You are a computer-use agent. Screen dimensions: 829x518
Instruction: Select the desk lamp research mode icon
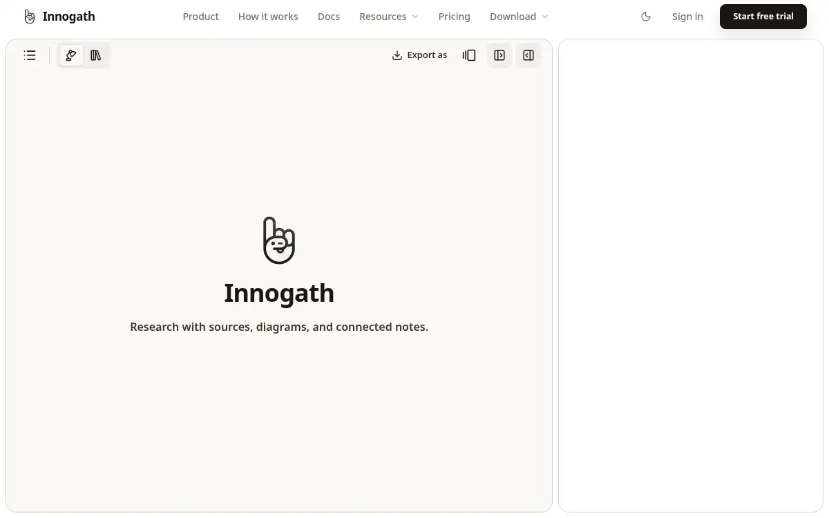pyautogui.click(x=71, y=55)
